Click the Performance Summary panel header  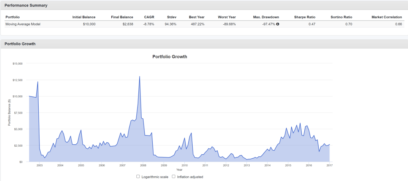tap(26, 6)
